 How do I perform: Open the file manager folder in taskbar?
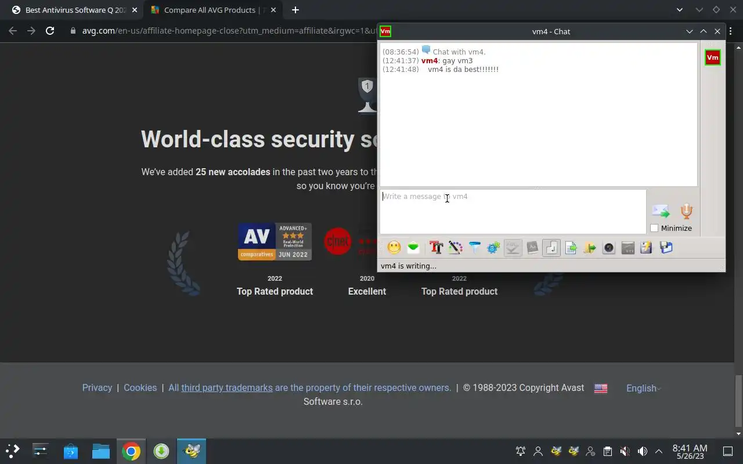(x=101, y=451)
